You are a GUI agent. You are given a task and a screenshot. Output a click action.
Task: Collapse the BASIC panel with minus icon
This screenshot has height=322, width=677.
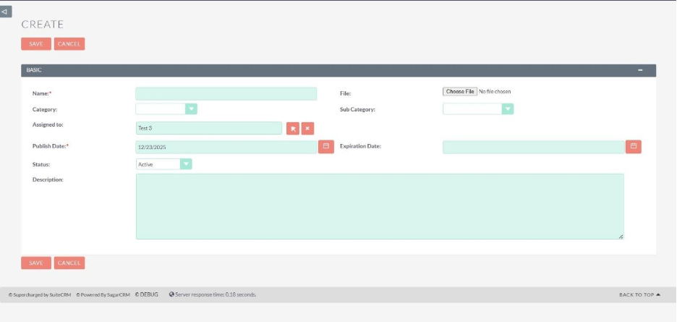click(x=640, y=70)
